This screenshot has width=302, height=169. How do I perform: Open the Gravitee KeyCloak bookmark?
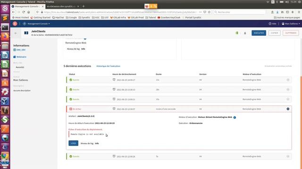[x=169, y=17]
